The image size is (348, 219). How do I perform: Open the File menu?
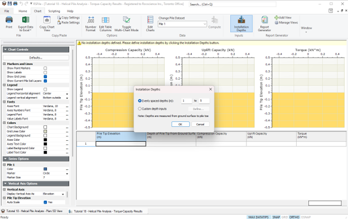pos(7,11)
